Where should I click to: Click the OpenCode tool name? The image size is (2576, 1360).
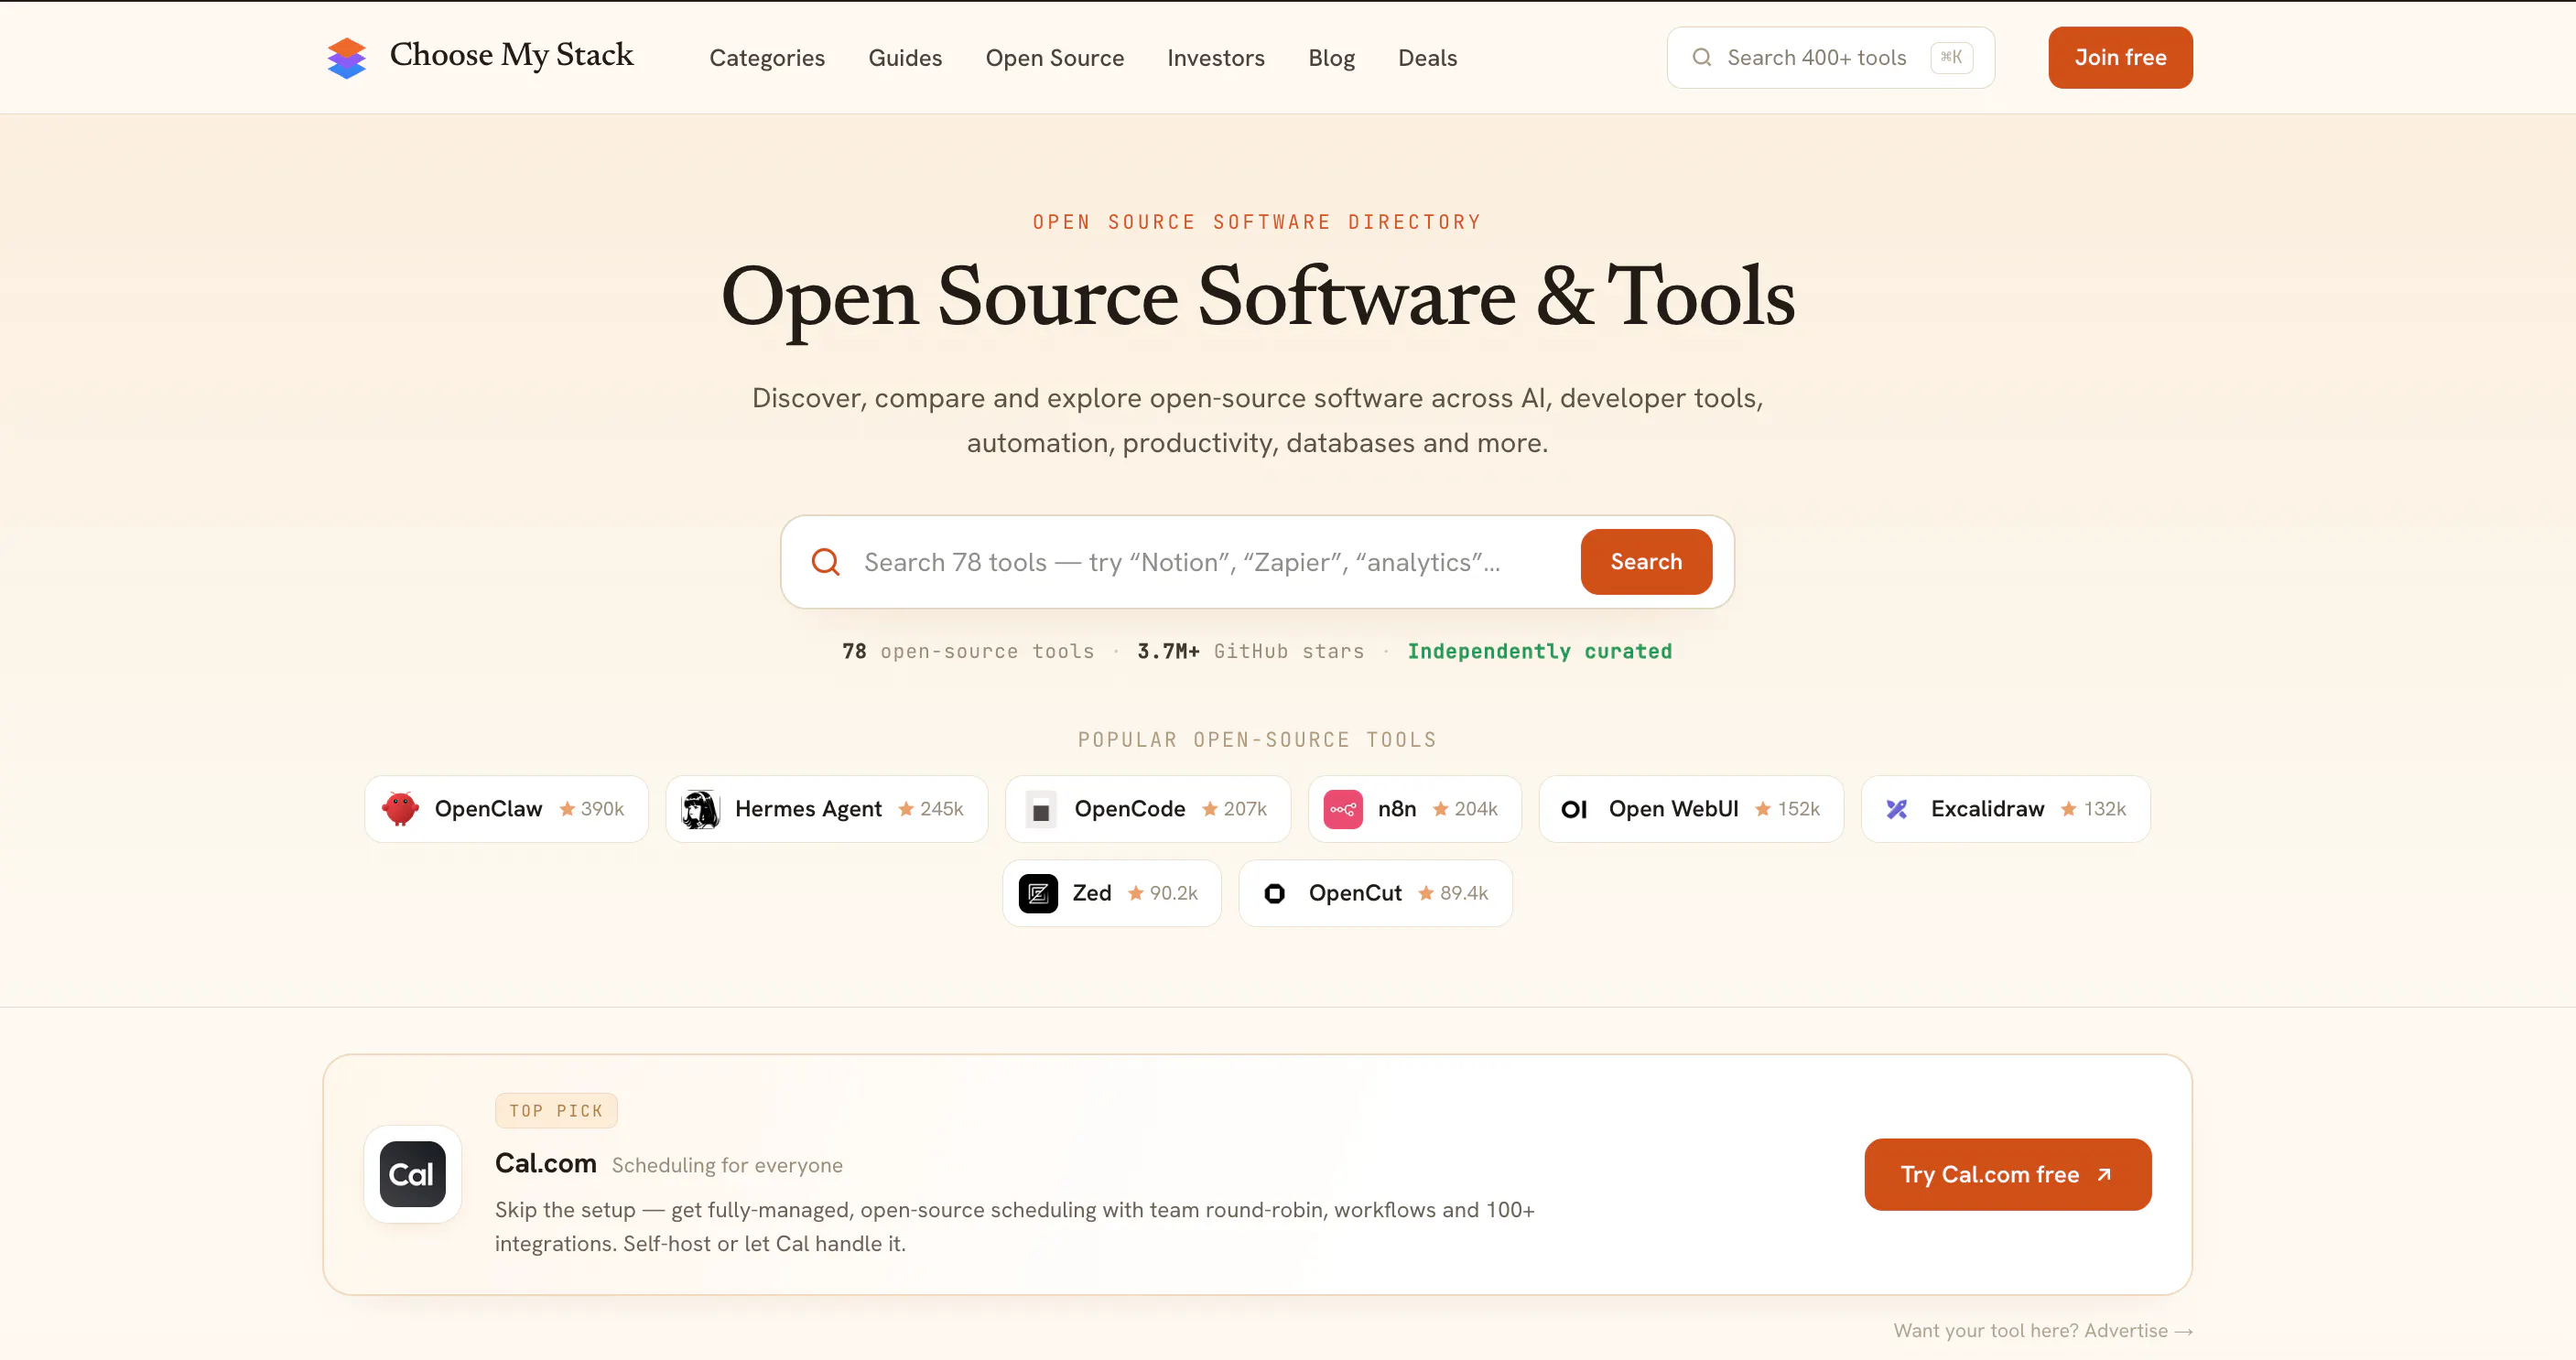pos(1130,809)
